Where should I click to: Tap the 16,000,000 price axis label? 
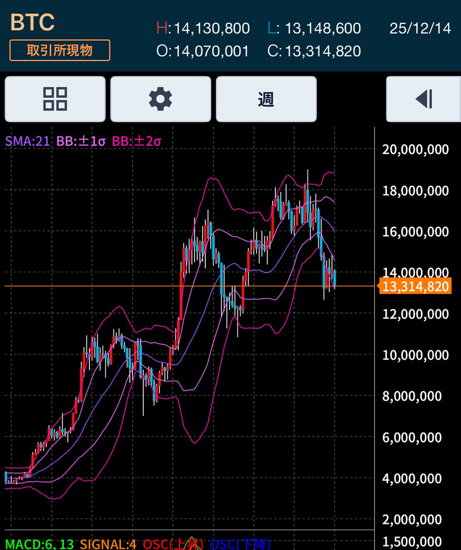[x=416, y=231]
